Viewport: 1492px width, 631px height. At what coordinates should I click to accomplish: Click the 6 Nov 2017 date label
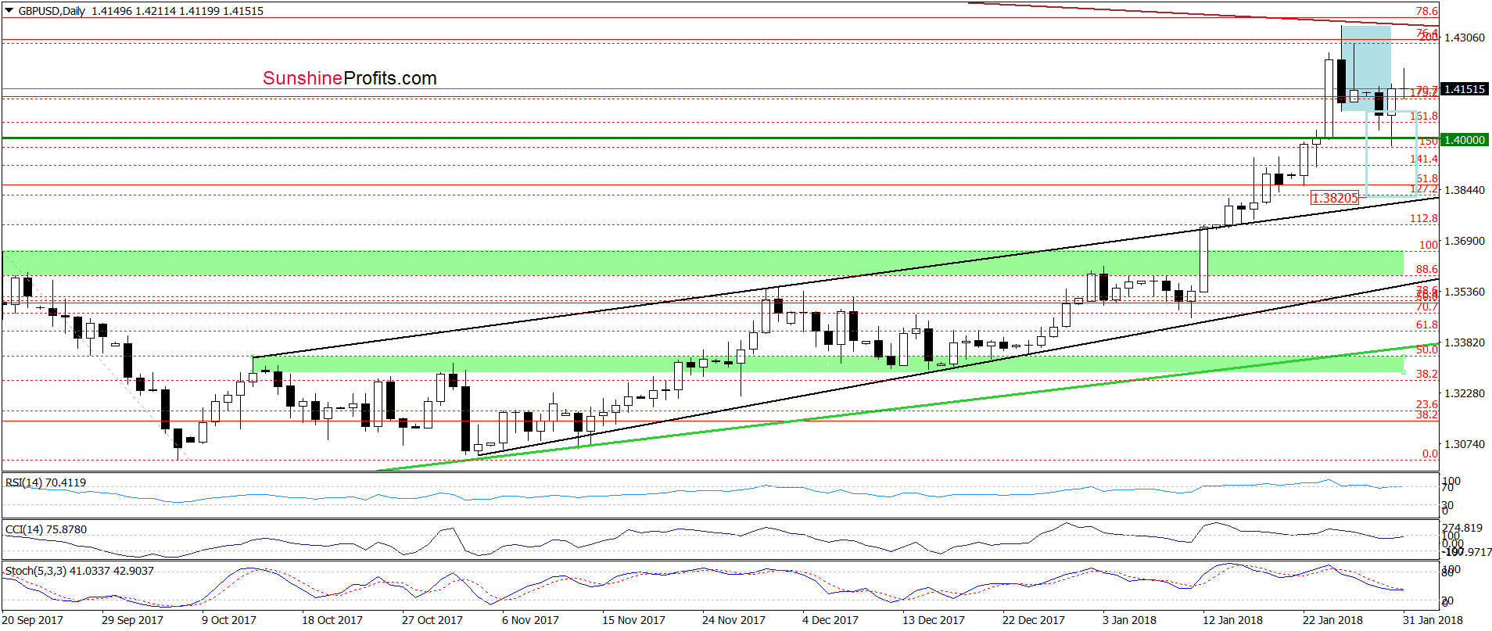530,620
